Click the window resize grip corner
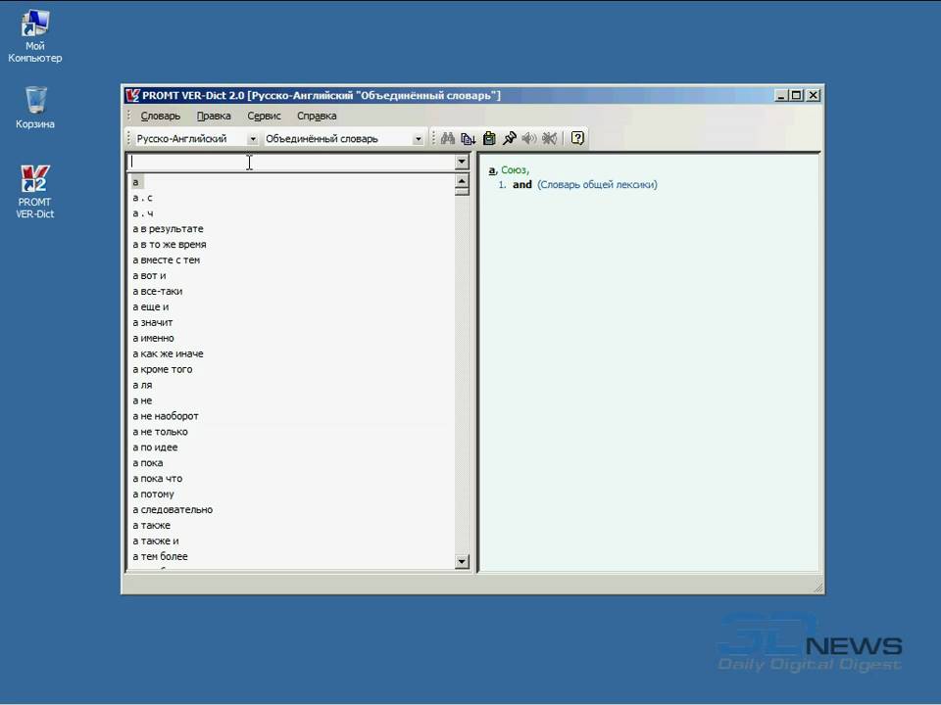This screenshot has width=941, height=705. [x=817, y=587]
